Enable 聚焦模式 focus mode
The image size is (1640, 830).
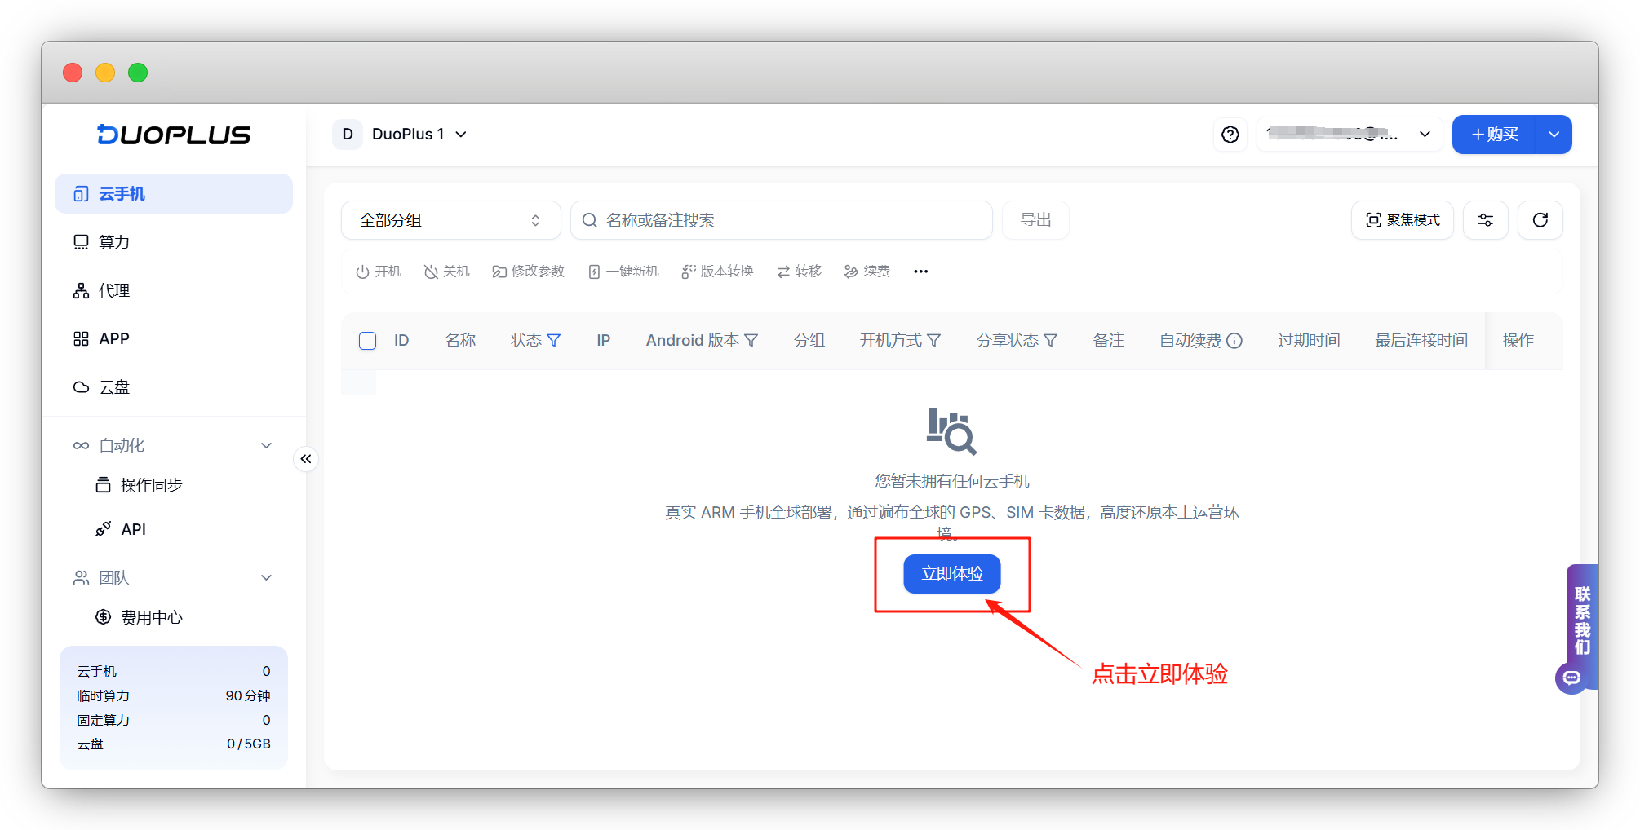1403,220
